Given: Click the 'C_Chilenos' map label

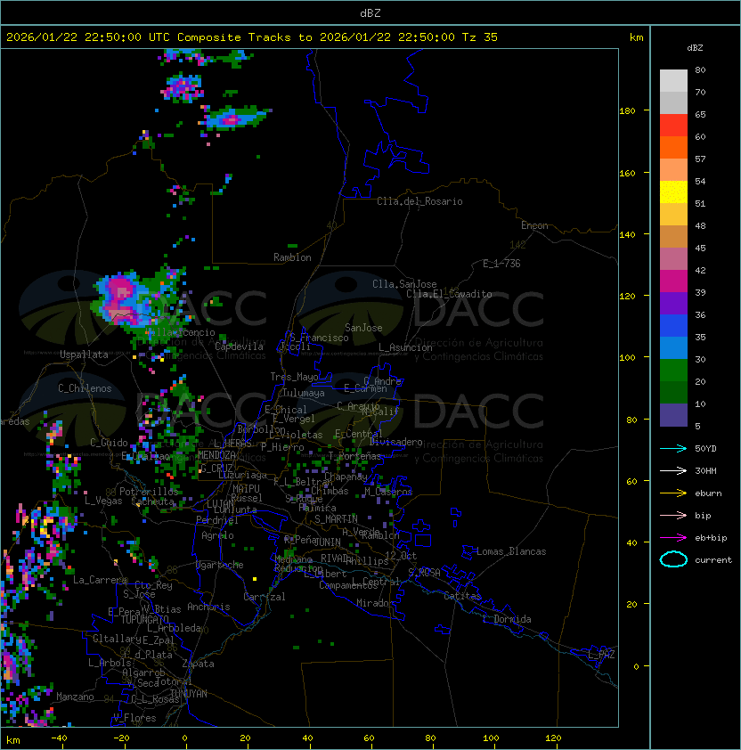Looking at the screenshot, I should [85, 388].
